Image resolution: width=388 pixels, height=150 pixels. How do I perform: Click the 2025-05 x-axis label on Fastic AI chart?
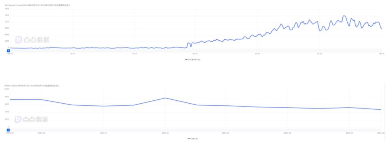pyautogui.click(x=287, y=133)
